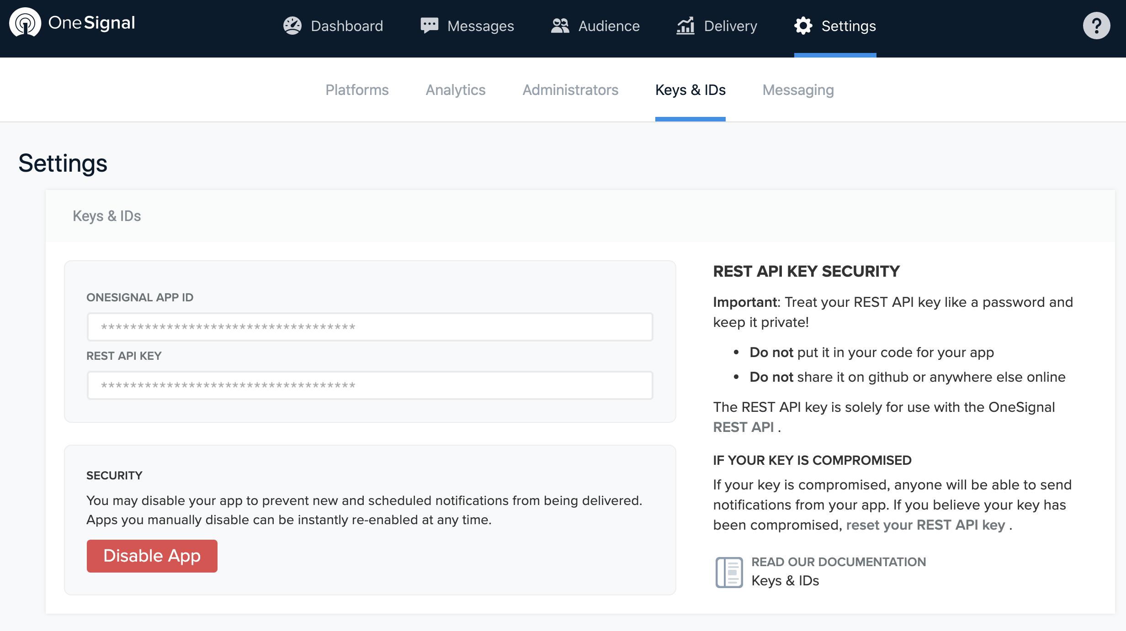1126x631 pixels.
Task: Click the Dashboard gauge icon
Action: coord(292,26)
